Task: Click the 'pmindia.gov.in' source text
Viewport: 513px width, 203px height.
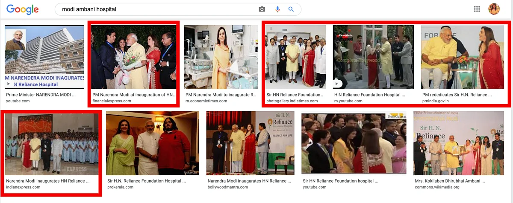Action: [436, 101]
